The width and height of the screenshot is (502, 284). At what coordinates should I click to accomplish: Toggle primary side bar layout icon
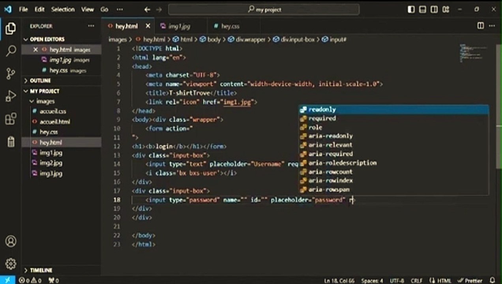[x=411, y=9]
